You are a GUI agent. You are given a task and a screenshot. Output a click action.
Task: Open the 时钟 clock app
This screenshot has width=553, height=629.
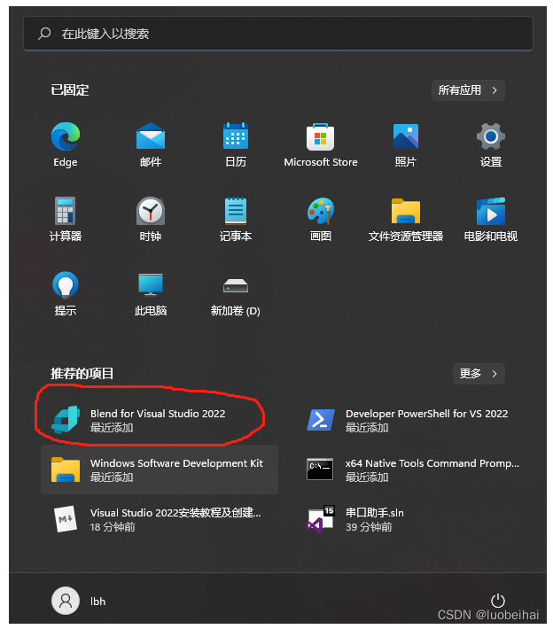[151, 219]
